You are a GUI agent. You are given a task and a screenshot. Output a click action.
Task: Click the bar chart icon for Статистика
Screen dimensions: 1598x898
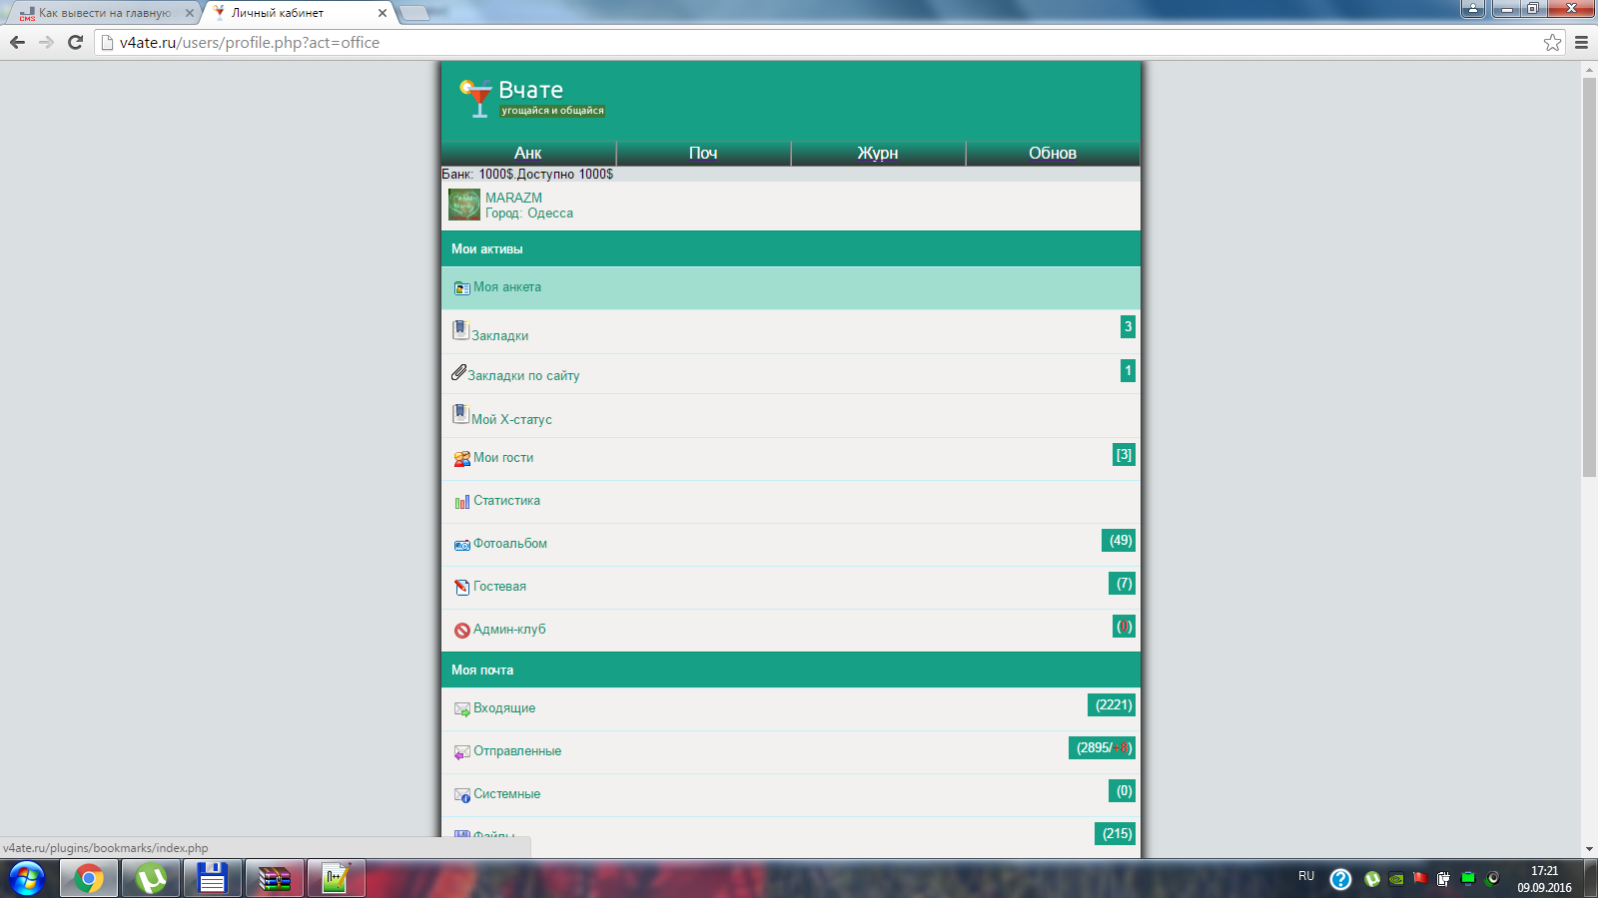(461, 502)
